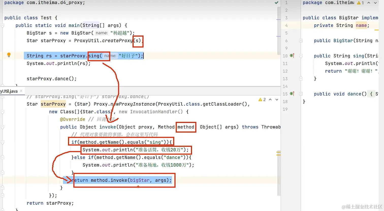Click the green inspection checkmark in Test editor
384x211 pixels.
click(x=277, y=3)
